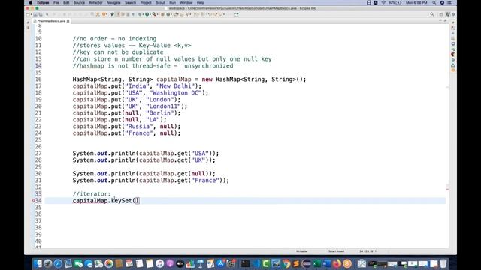The height and width of the screenshot is (270, 481).
Task: Open the Help menu
Action: pyautogui.click(x=201, y=3)
